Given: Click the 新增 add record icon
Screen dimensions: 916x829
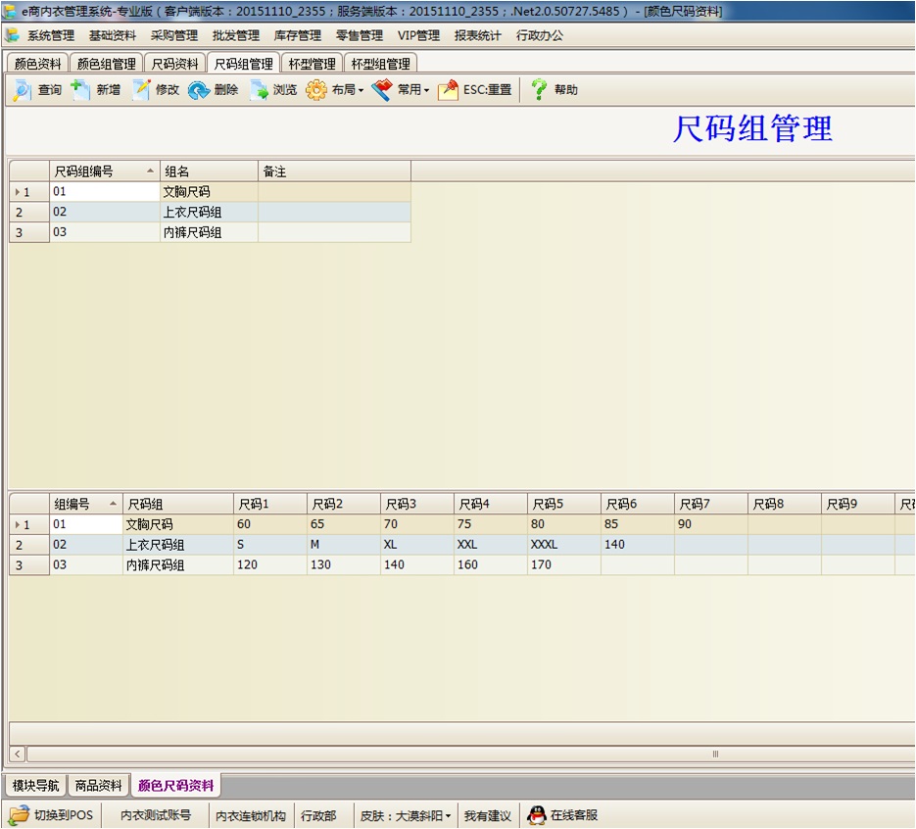Looking at the screenshot, I should click(x=80, y=90).
